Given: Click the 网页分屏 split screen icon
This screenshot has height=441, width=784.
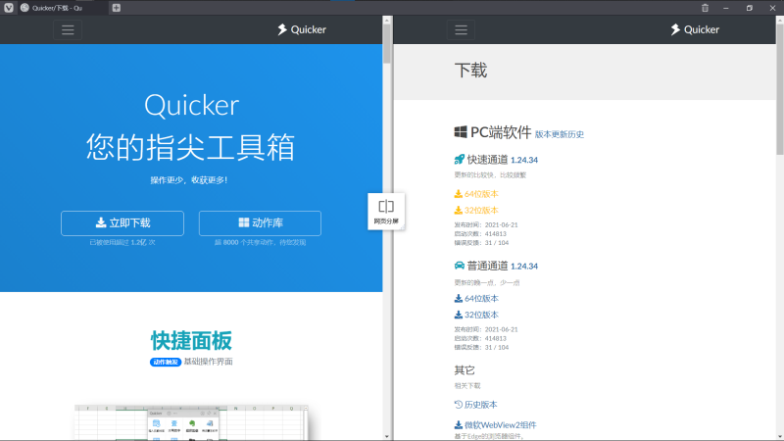Looking at the screenshot, I should [386, 211].
